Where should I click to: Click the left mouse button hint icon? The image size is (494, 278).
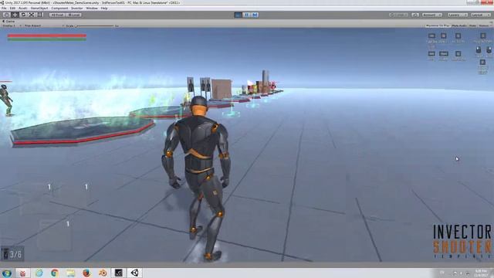coord(479,50)
